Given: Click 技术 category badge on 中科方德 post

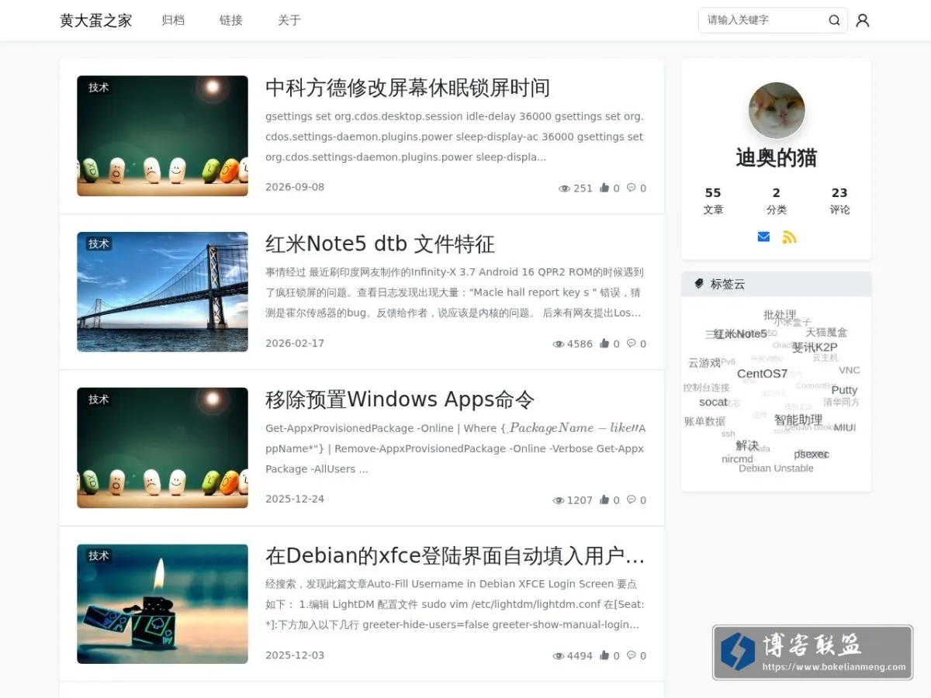Looking at the screenshot, I should (99, 88).
